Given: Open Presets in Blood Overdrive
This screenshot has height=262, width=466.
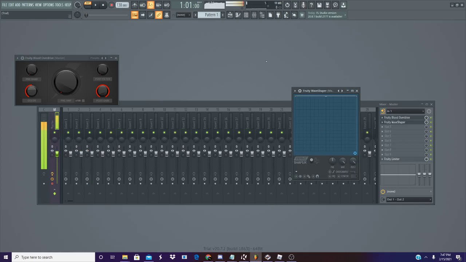Looking at the screenshot, I should [x=95, y=58].
